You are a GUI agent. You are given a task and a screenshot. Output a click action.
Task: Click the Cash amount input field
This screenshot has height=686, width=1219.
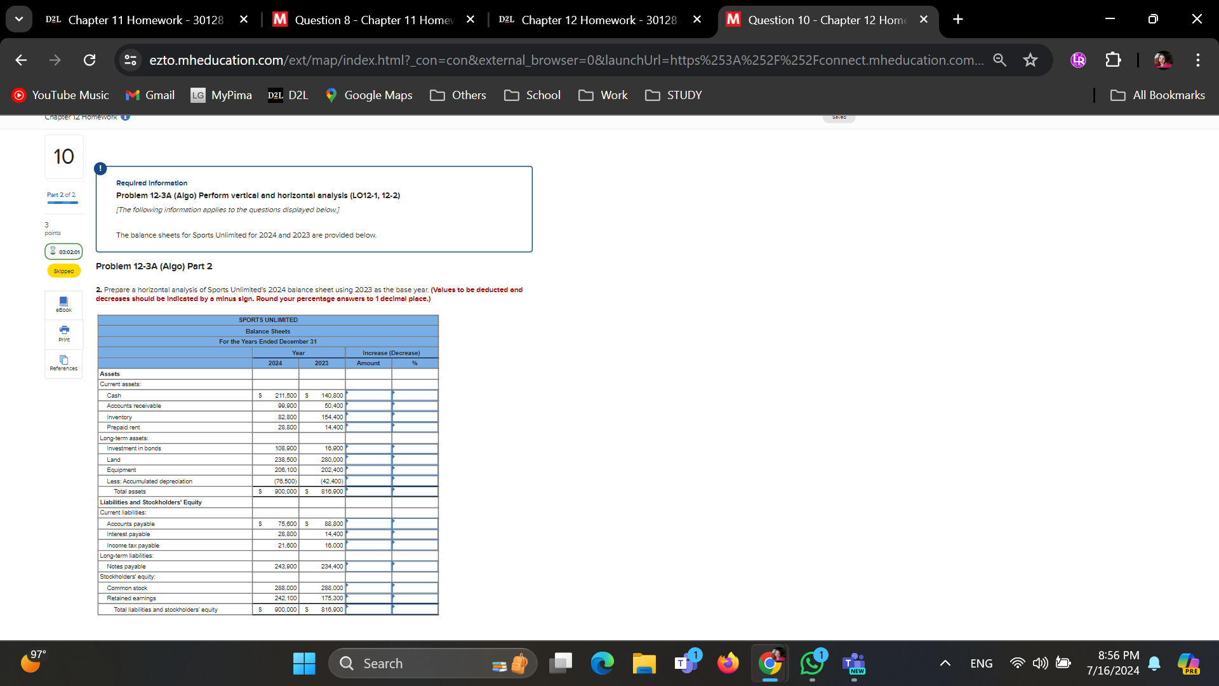pyautogui.click(x=368, y=395)
